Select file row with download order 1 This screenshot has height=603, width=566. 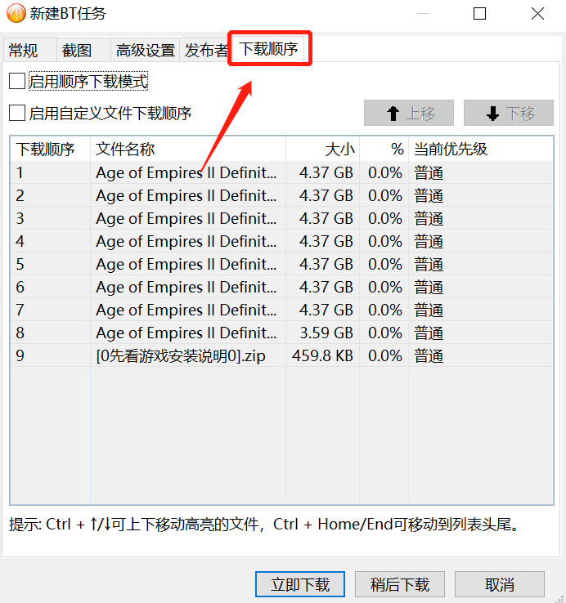[x=282, y=172]
